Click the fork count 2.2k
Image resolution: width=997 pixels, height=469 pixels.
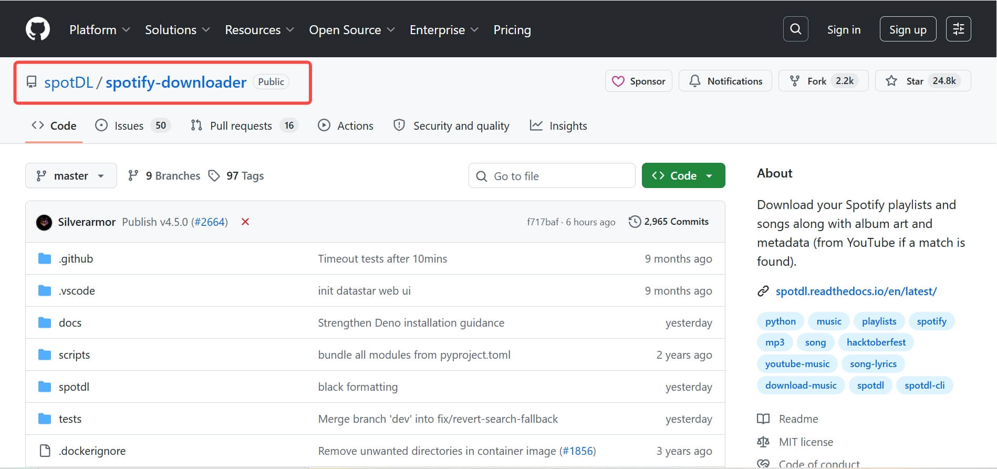[x=845, y=81]
